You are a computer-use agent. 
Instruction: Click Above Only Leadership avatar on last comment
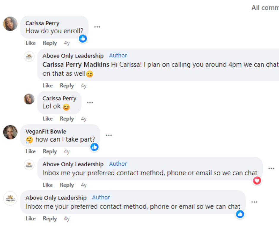(x=10, y=198)
